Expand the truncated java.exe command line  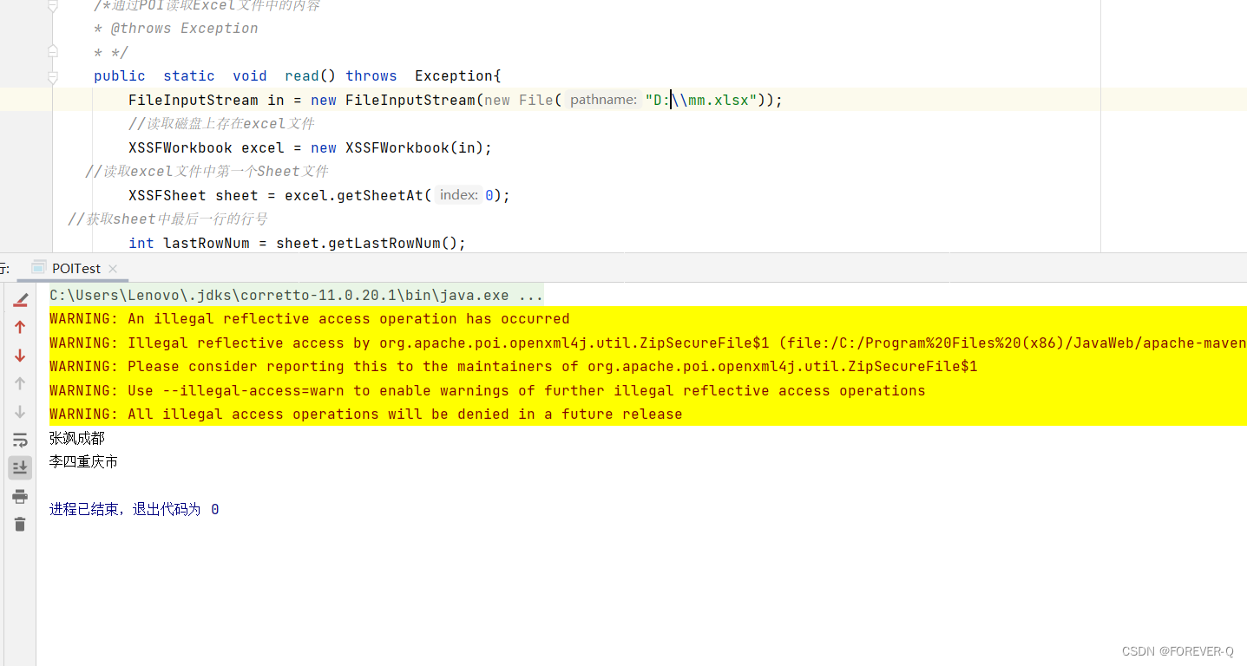click(530, 295)
